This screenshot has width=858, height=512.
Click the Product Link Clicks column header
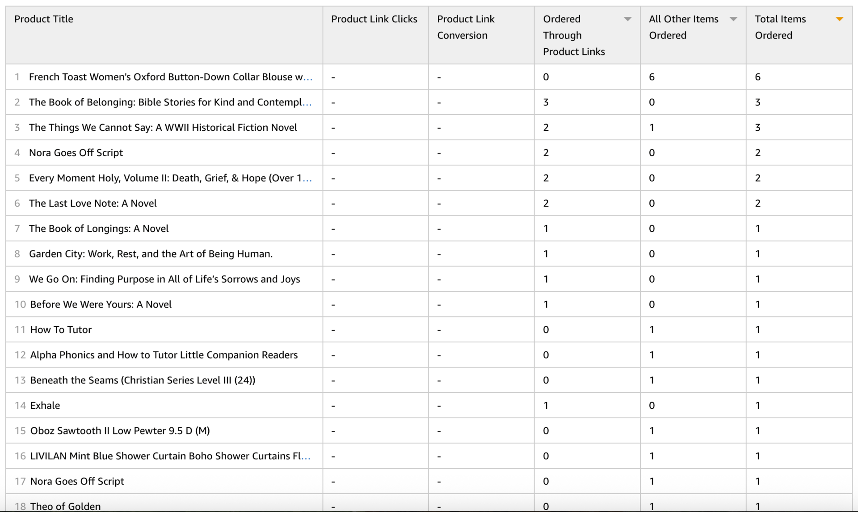[374, 19]
